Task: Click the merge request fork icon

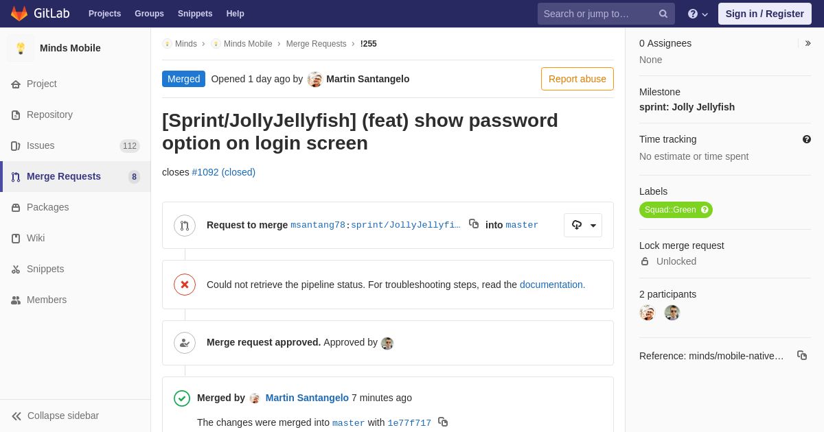Action: [185, 226]
